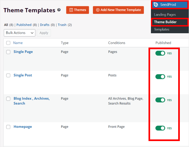Toggle published switch for Blog Index
Image resolution: width=189 pixels, height=147 pixels.
pos(160,100)
